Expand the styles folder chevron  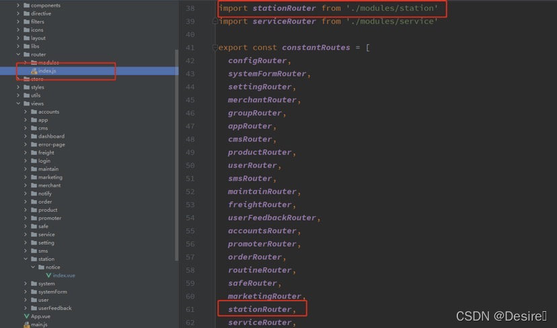click(18, 87)
